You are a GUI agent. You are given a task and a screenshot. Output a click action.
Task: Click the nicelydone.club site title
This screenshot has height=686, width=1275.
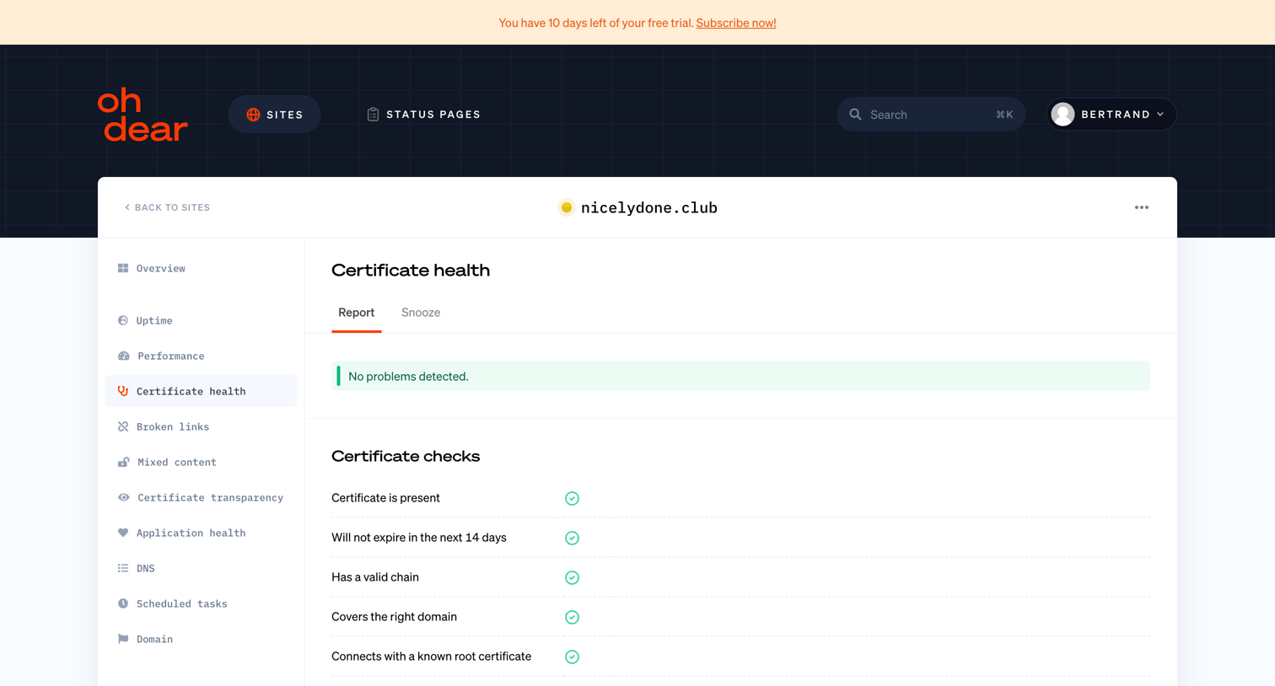coord(648,207)
